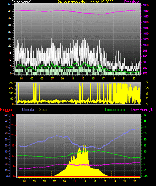Click hour 23 on wind graph axis
This screenshot has height=186, width=156.
point(134,78)
